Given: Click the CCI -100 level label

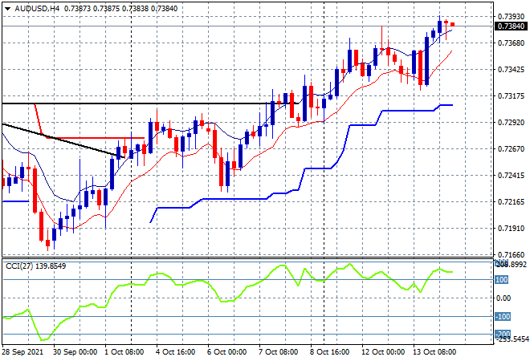Looking at the screenshot, I should 503,316.
